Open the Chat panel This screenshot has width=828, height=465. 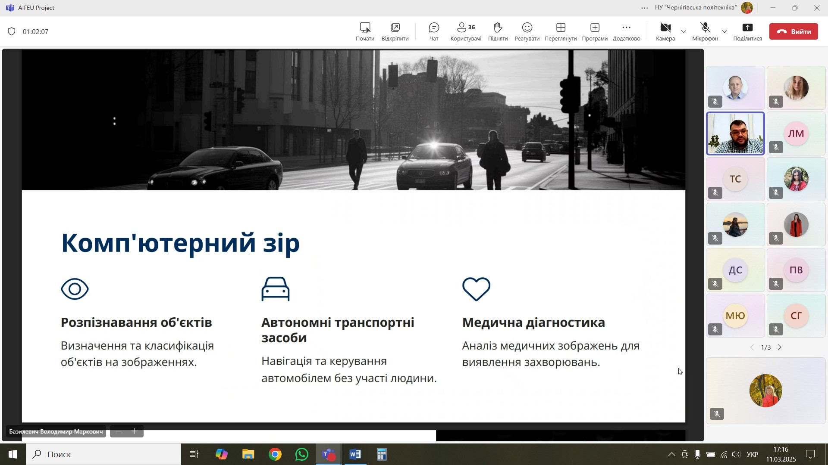(x=434, y=31)
